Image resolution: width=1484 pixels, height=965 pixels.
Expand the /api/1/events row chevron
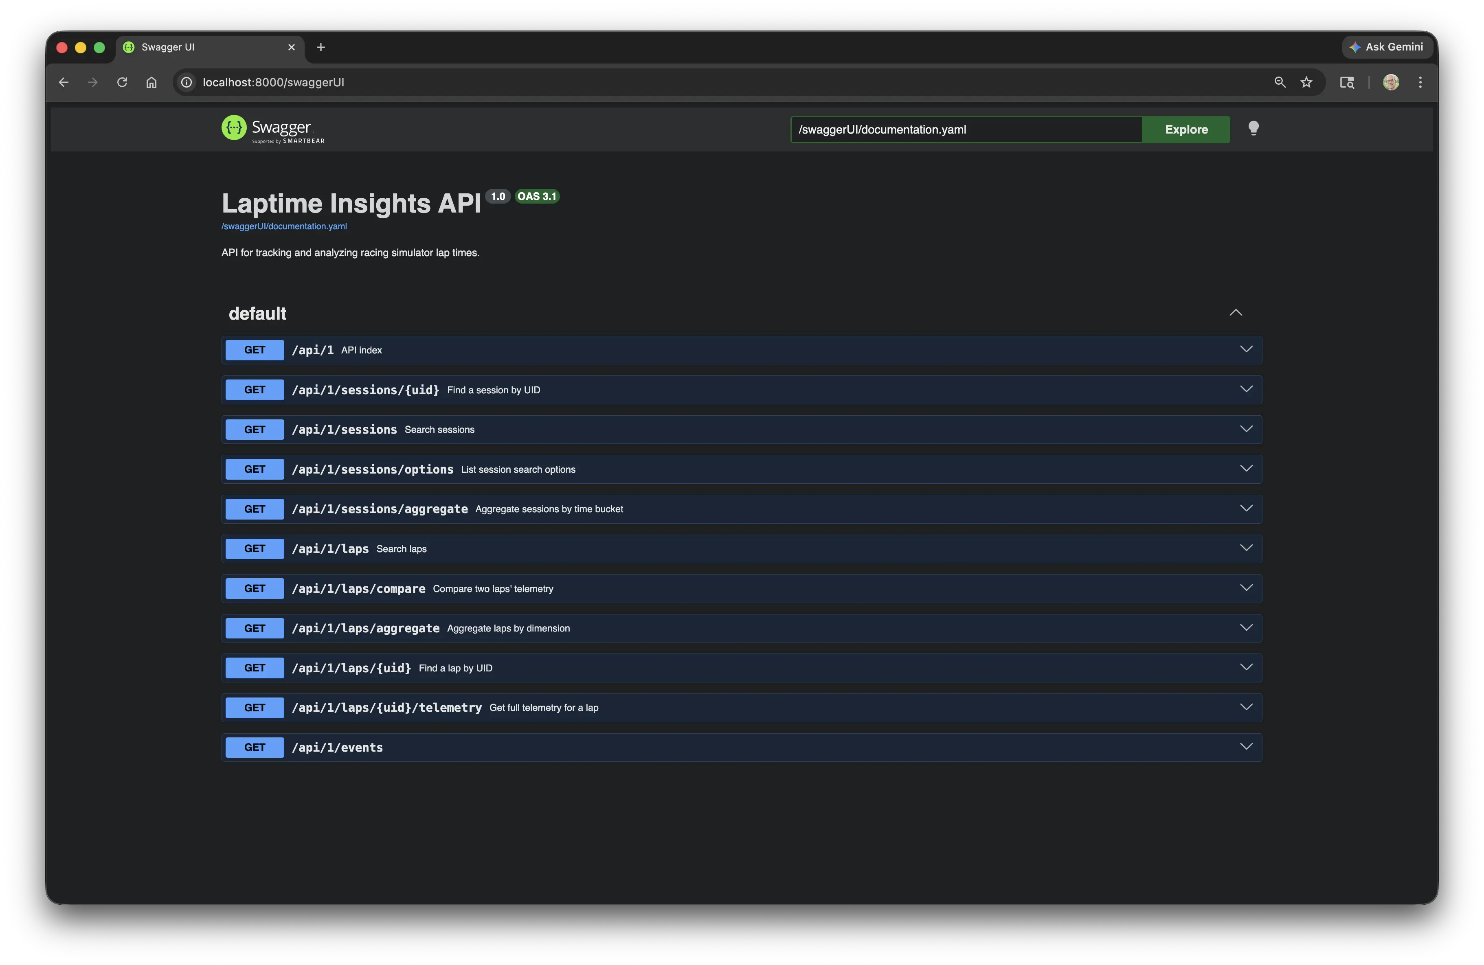coord(1246,747)
